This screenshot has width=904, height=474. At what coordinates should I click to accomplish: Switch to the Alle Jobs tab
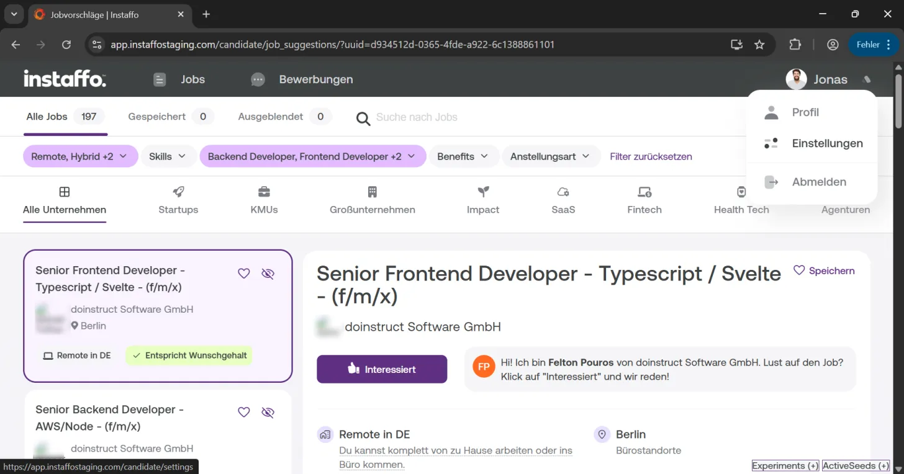[x=65, y=117]
